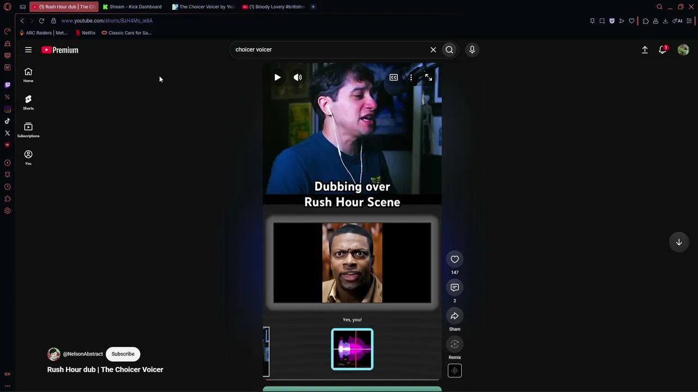This screenshot has height=392, width=698.
Task: Open Classic Cars for Sale bookmark
Action: pyautogui.click(x=127, y=33)
